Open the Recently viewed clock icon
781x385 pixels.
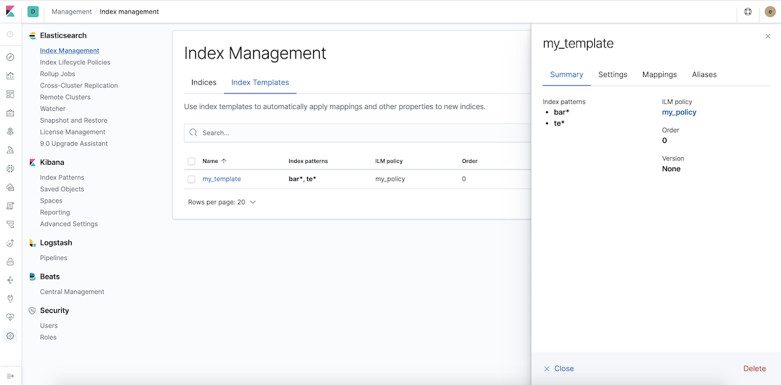point(10,34)
